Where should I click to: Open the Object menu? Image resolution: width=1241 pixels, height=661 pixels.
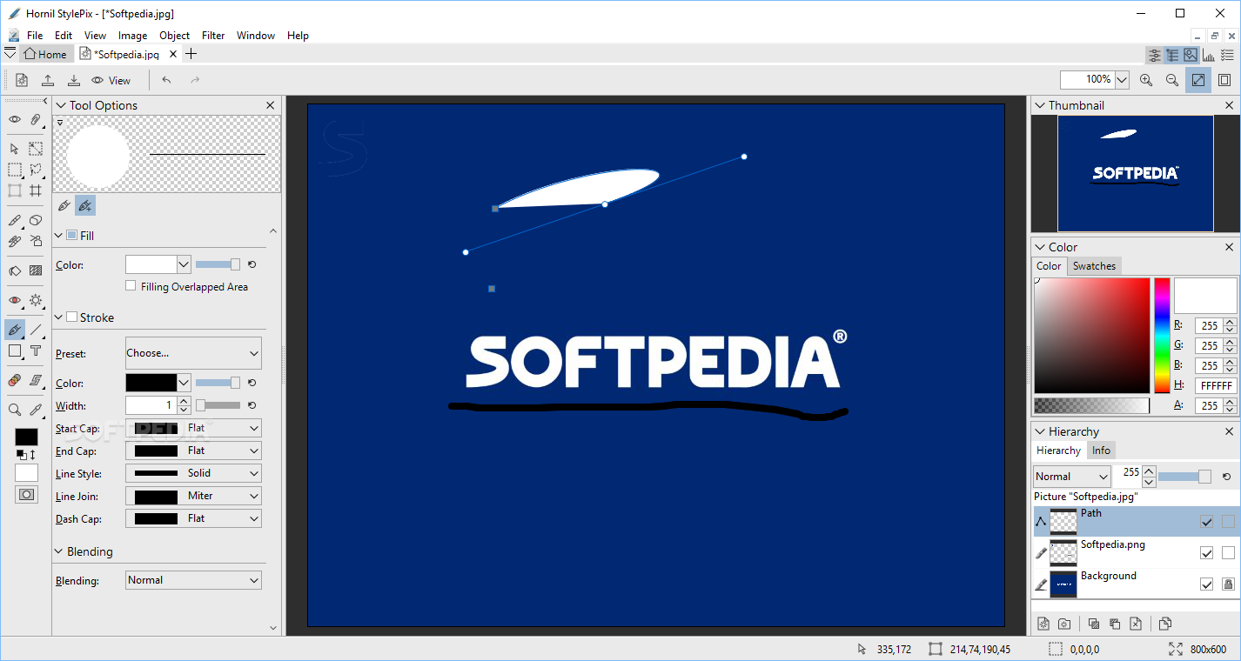(174, 36)
